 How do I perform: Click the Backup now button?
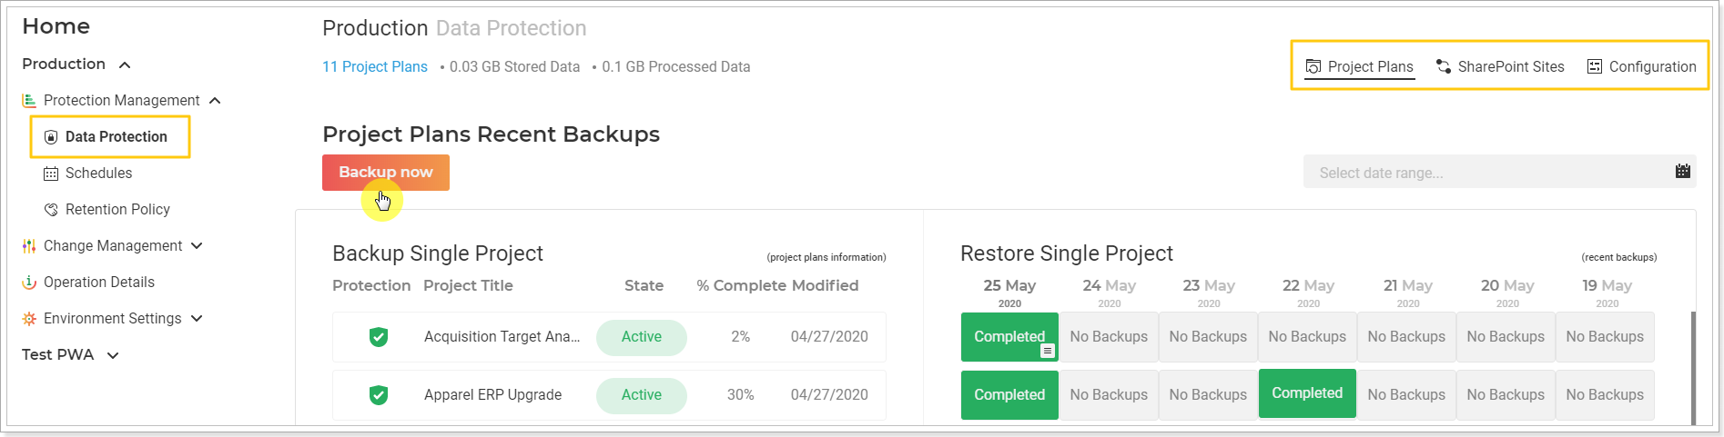[386, 173]
